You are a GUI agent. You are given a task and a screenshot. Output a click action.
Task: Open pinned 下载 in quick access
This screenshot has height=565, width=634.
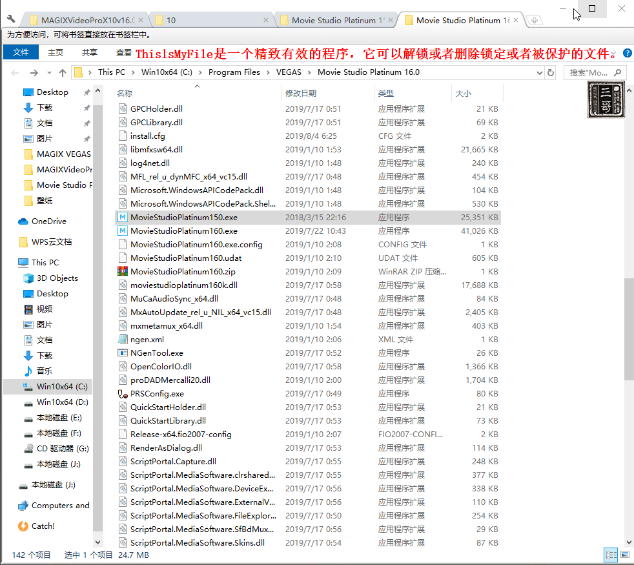pyautogui.click(x=45, y=108)
